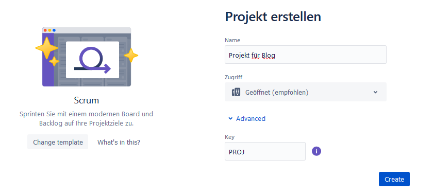This screenshot has height=195, width=434.
Task: Click the building icon in Zugriff field
Action: (x=236, y=92)
